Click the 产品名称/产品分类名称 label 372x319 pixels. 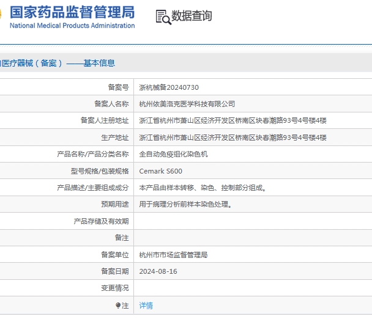[x=93, y=154]
